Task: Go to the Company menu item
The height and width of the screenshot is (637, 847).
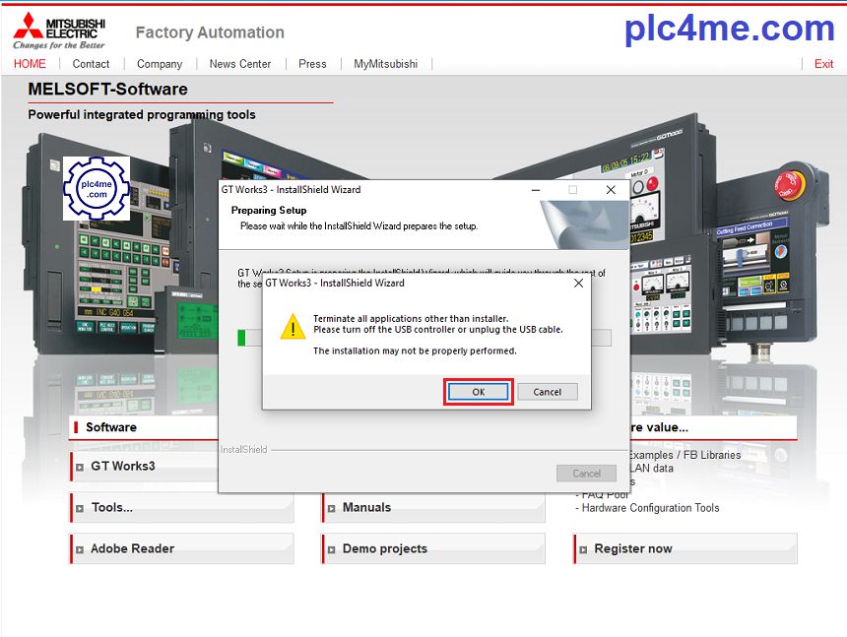Action: tap(160, 64)
